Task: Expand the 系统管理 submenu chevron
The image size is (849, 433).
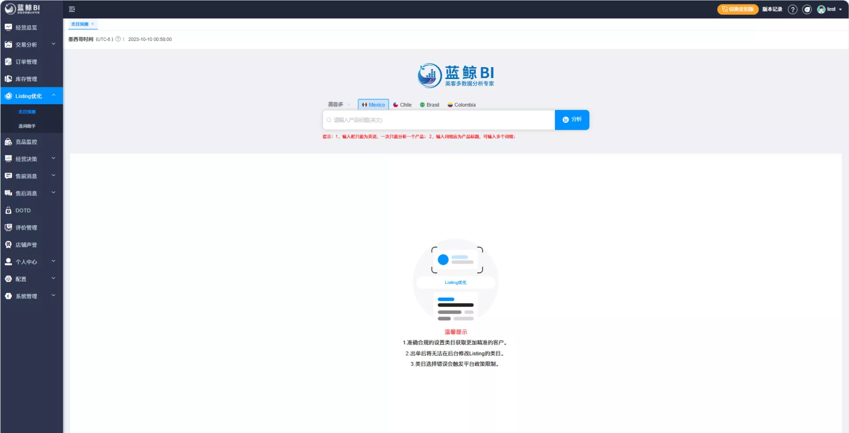Action: pos(54,296)
